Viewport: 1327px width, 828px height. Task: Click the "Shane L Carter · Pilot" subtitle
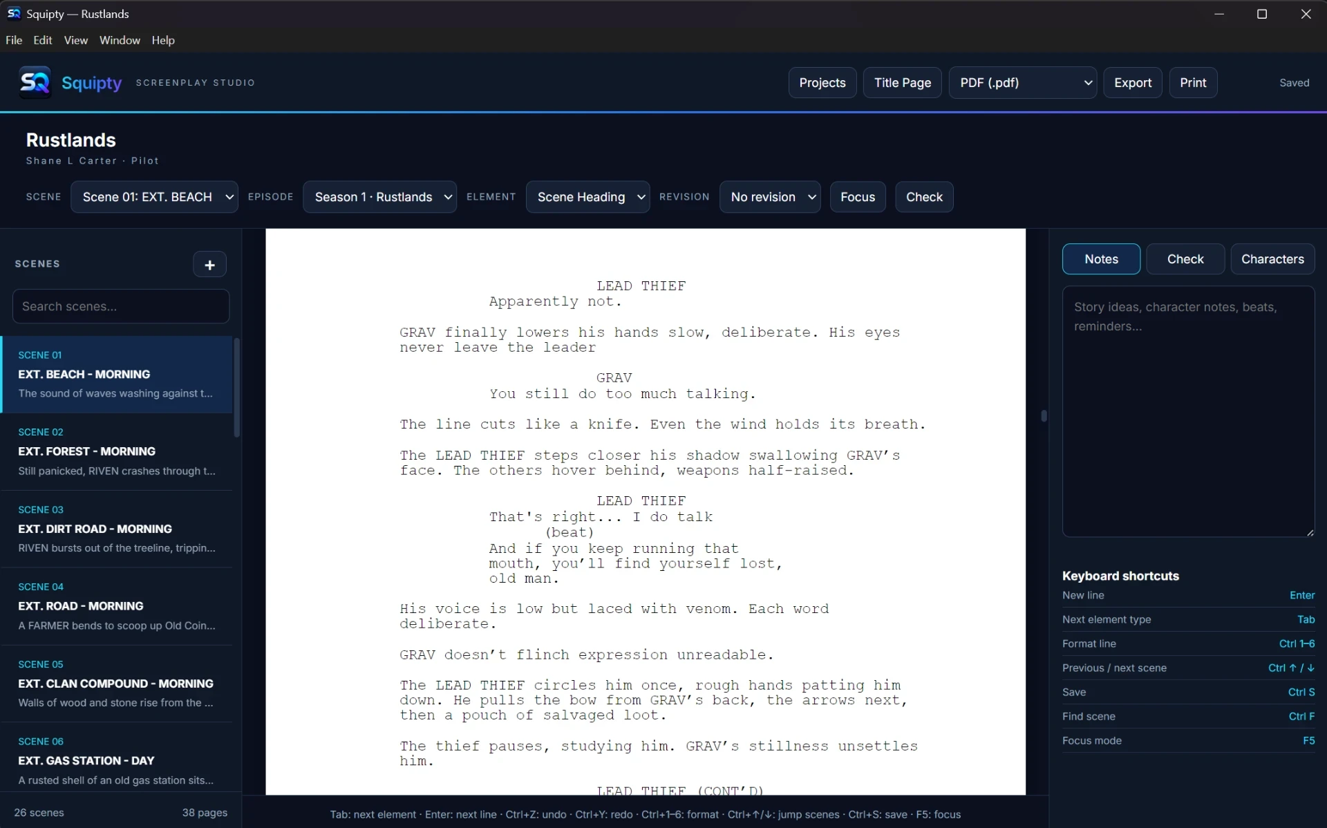[93, 161]
